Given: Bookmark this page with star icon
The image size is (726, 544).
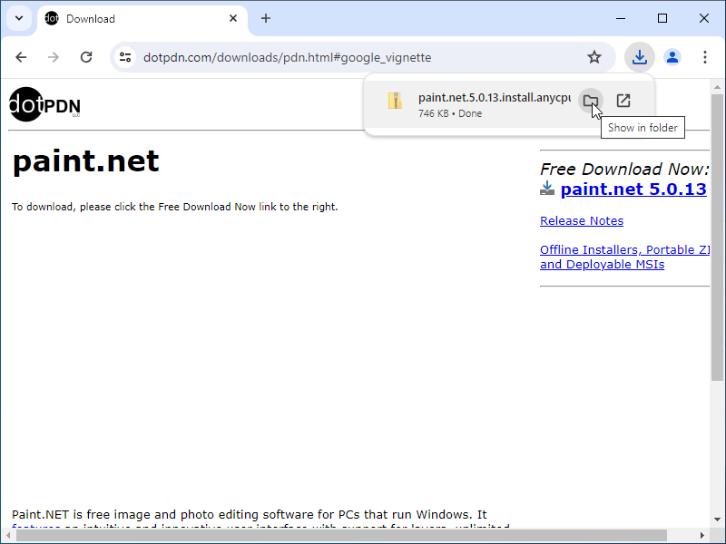Looking at the screenshot, I should [594, 57].
